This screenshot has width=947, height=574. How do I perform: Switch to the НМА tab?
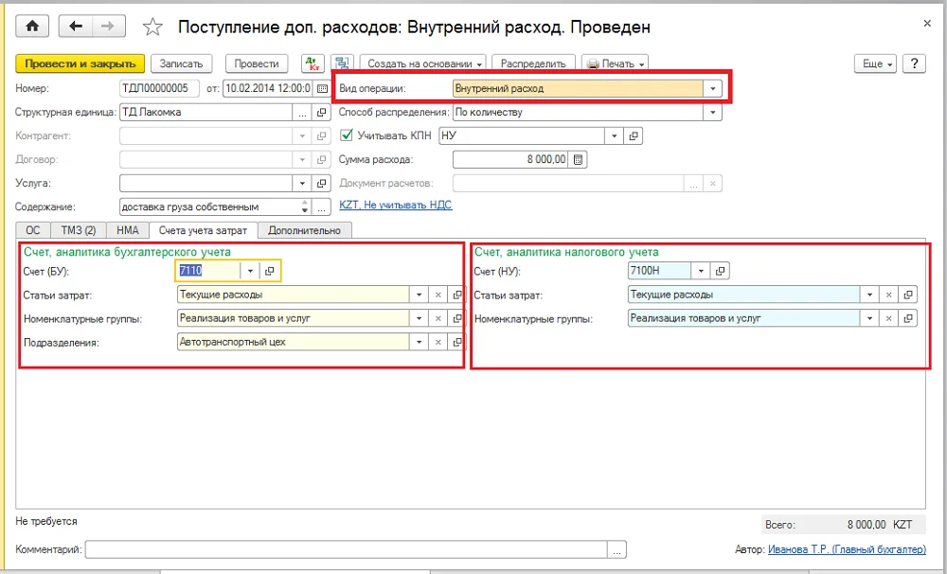pyautogui.click(x=128, y=230)
